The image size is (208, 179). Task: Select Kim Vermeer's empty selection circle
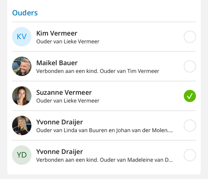tap(190, 37)
